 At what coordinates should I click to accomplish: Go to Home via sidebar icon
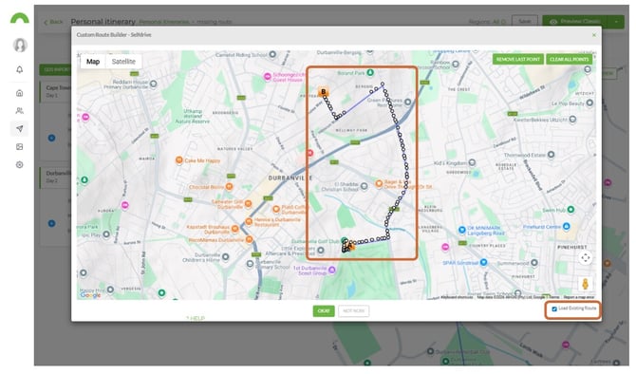point(20,93)
